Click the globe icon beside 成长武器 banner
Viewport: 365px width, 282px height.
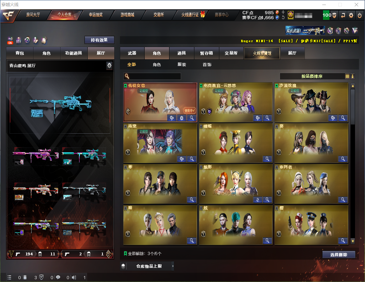pyautogui.click(x=338, y=31)
